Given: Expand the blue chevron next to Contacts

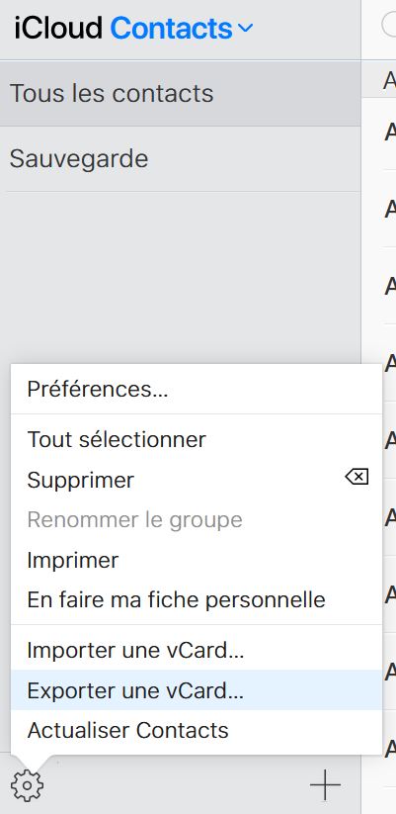Looking at the screenshot, I should click(x=245, y=28).
